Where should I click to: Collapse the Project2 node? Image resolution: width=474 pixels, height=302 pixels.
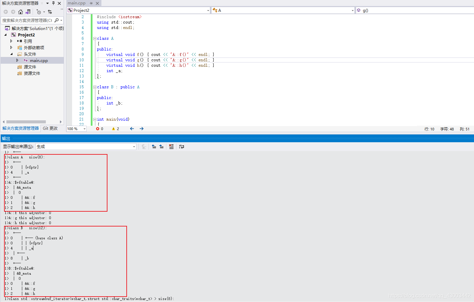tap(5, 35)
